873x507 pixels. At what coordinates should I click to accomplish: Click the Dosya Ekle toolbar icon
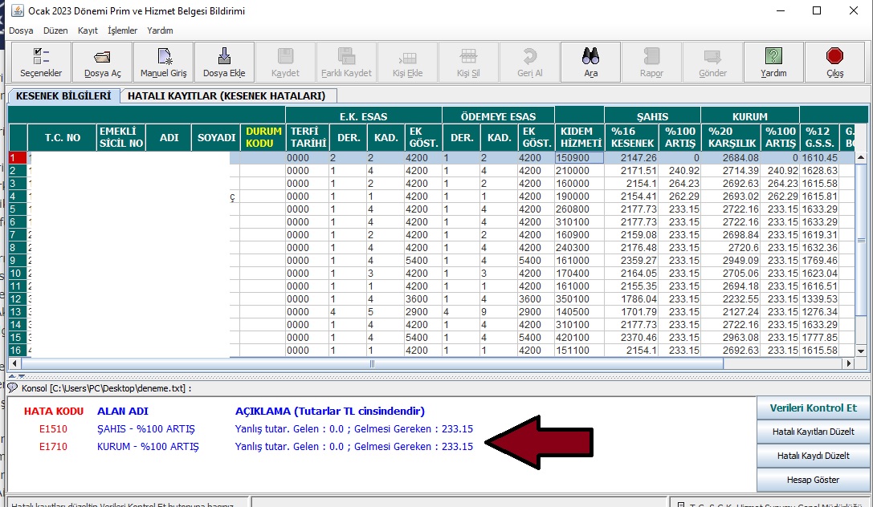(x=224, y=63)
